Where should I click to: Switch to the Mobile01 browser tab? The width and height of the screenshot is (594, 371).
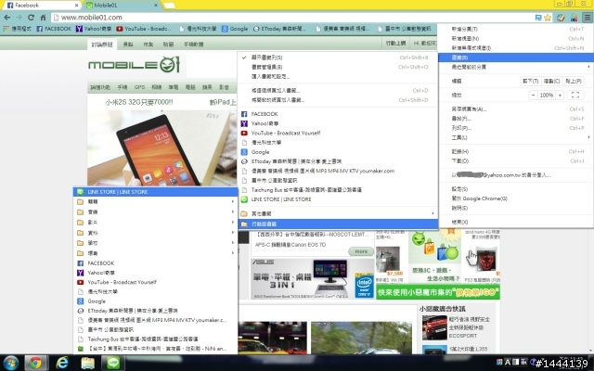[122, 6]
